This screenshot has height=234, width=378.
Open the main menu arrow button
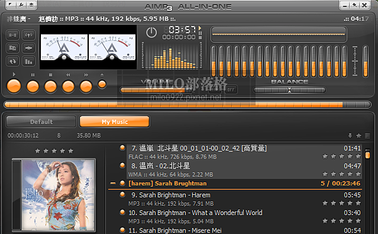(x=11, y=4)
